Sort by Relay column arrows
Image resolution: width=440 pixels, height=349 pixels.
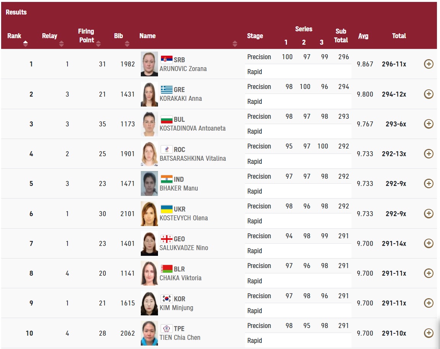tap(61, 44)
